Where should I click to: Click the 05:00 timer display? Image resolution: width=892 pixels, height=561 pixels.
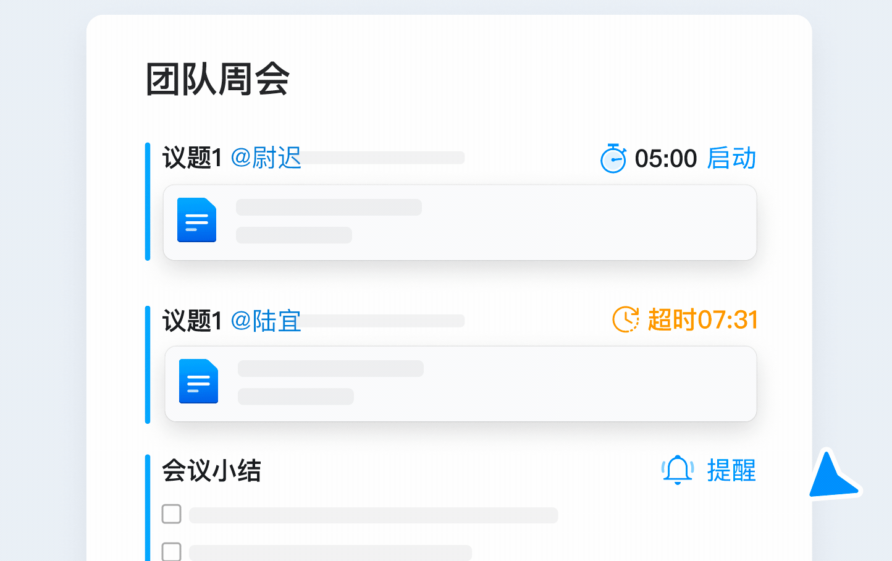[665, 159]
